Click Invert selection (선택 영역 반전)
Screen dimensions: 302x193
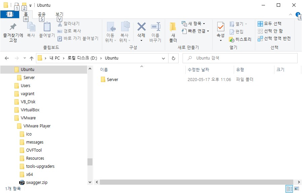pyautogui.click(x=274, y=39)
